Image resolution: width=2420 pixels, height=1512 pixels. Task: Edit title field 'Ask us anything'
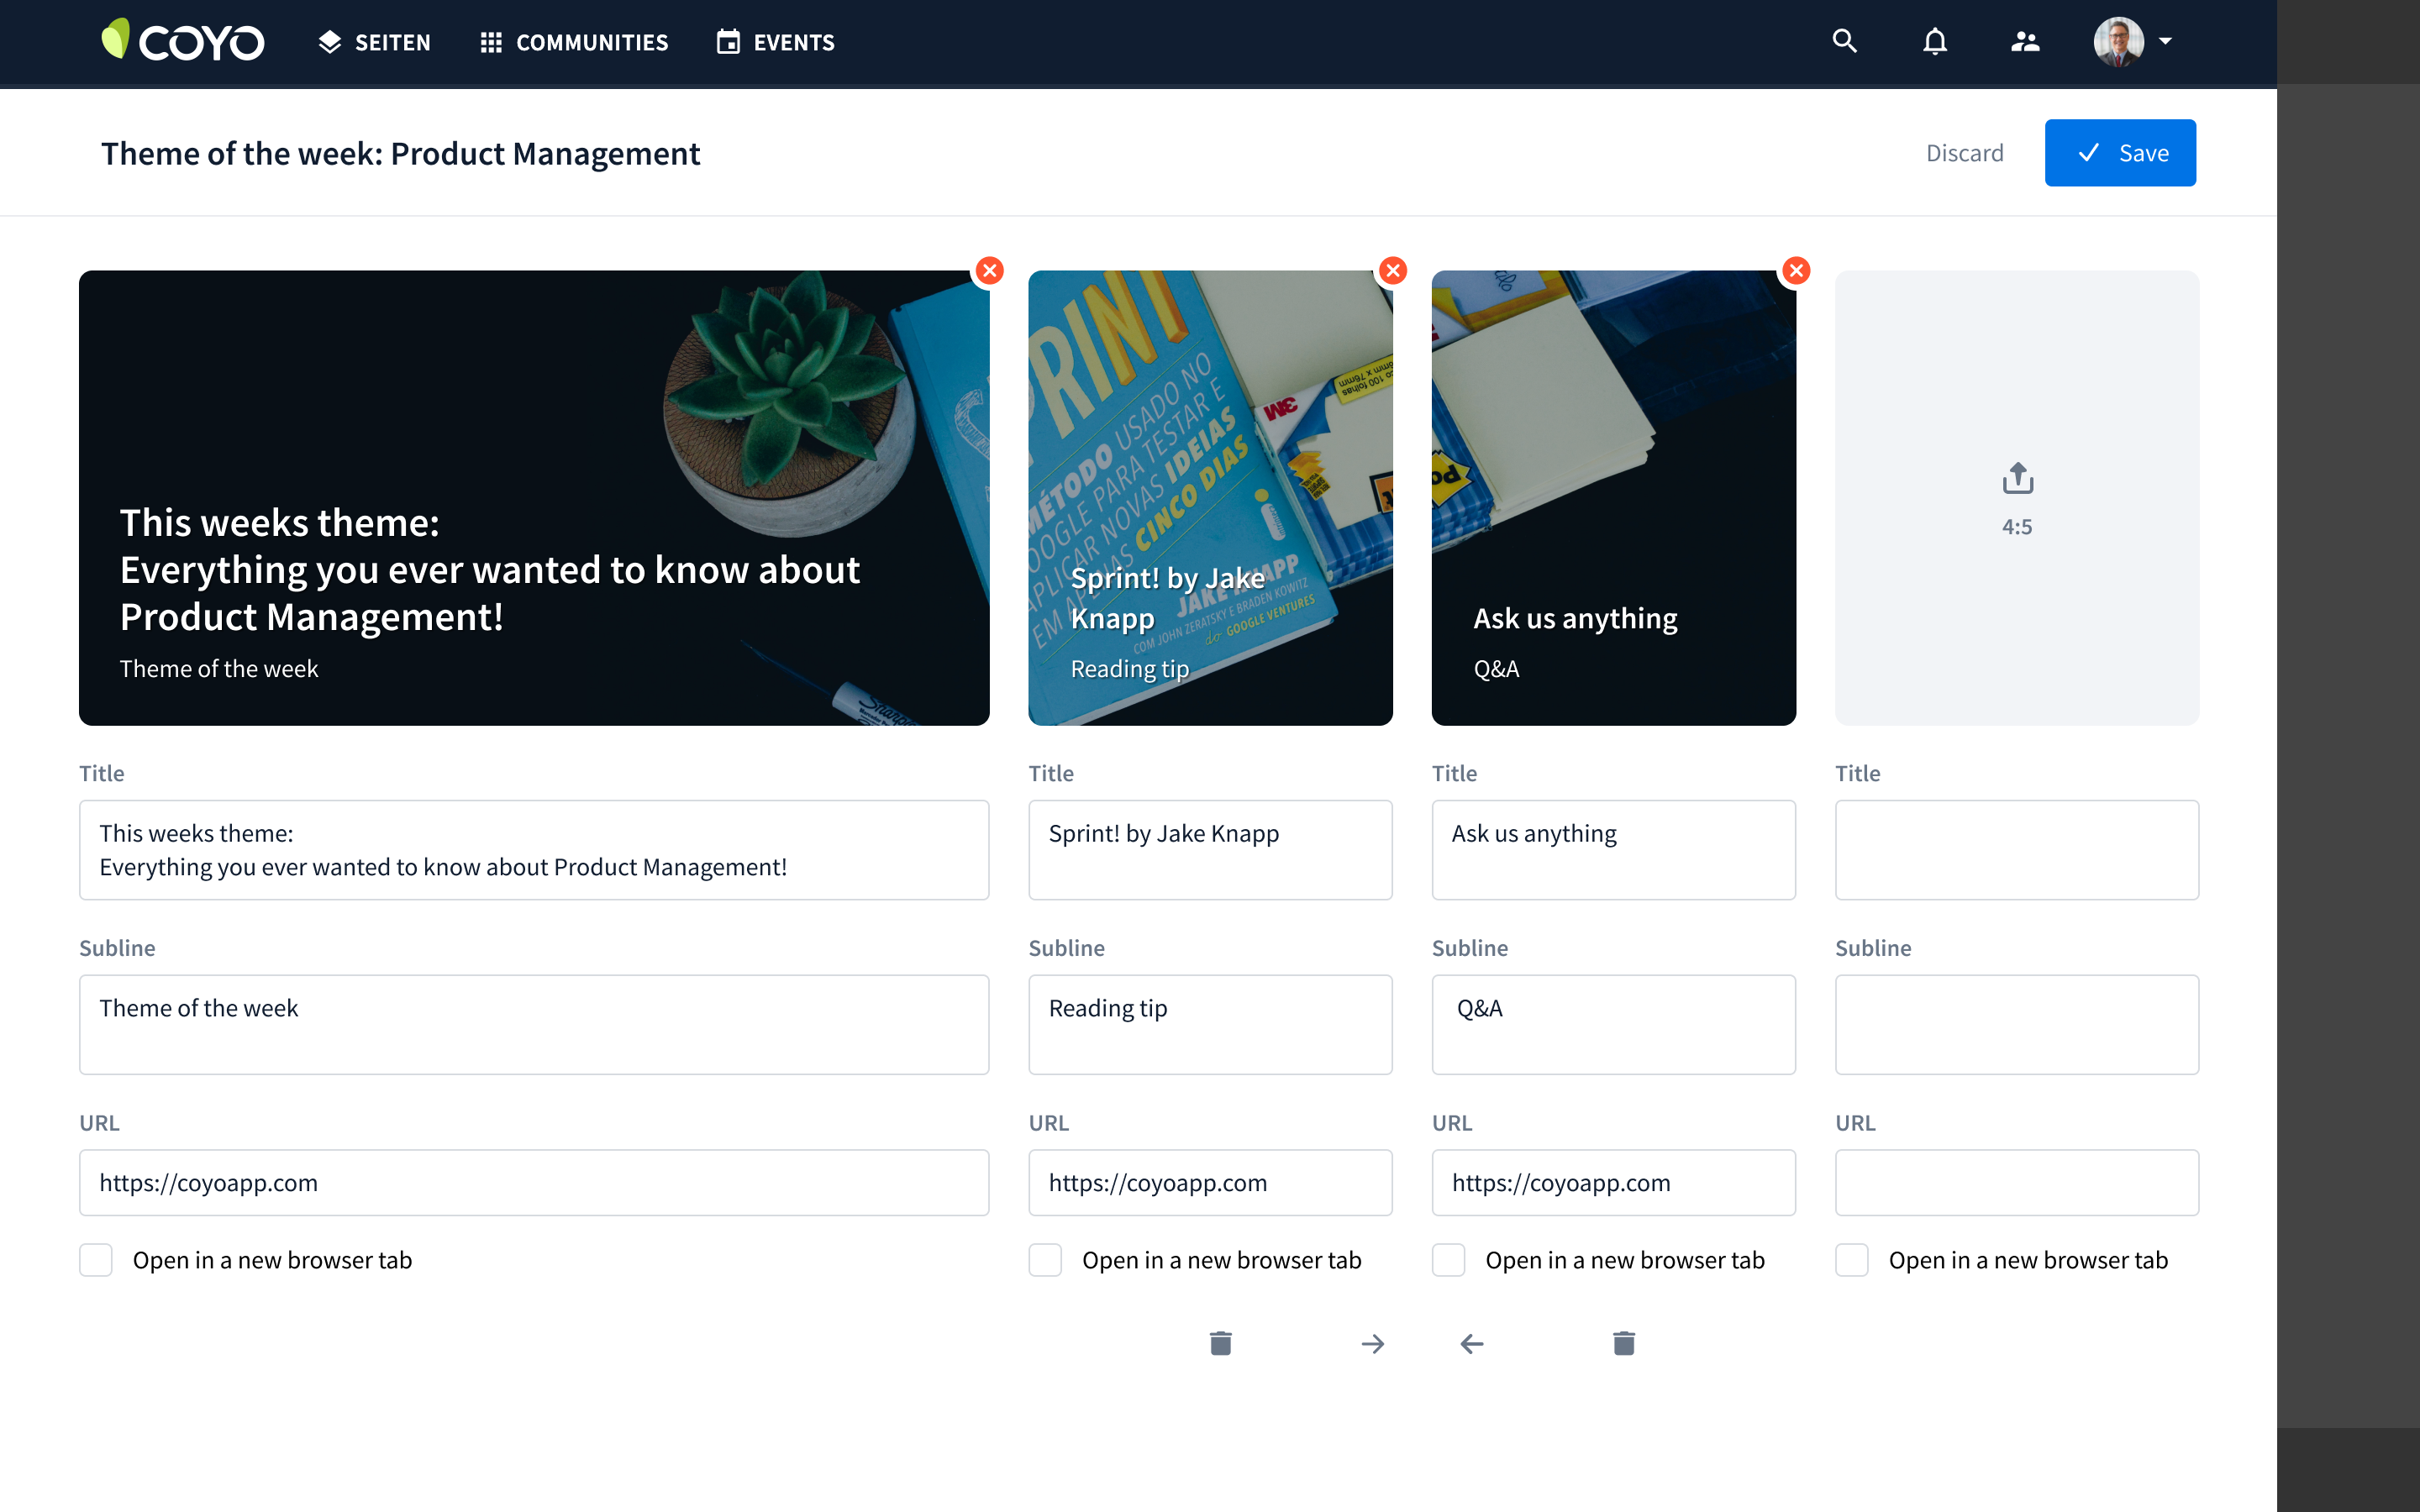(x=1613, y=850)
